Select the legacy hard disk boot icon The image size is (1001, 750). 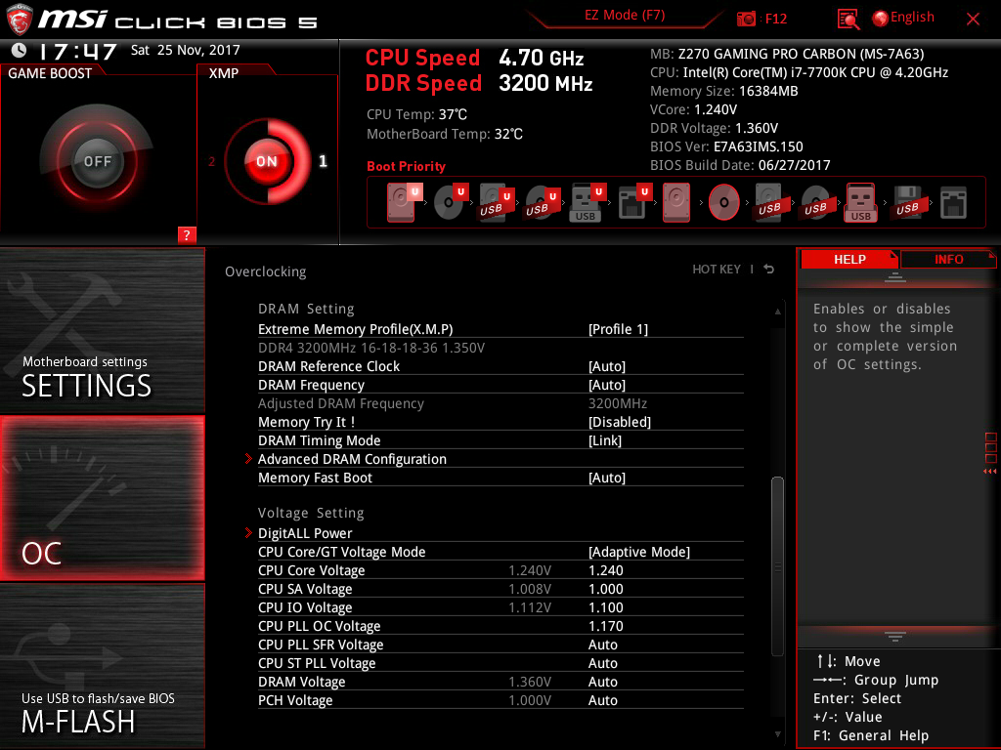pos(676,202)
